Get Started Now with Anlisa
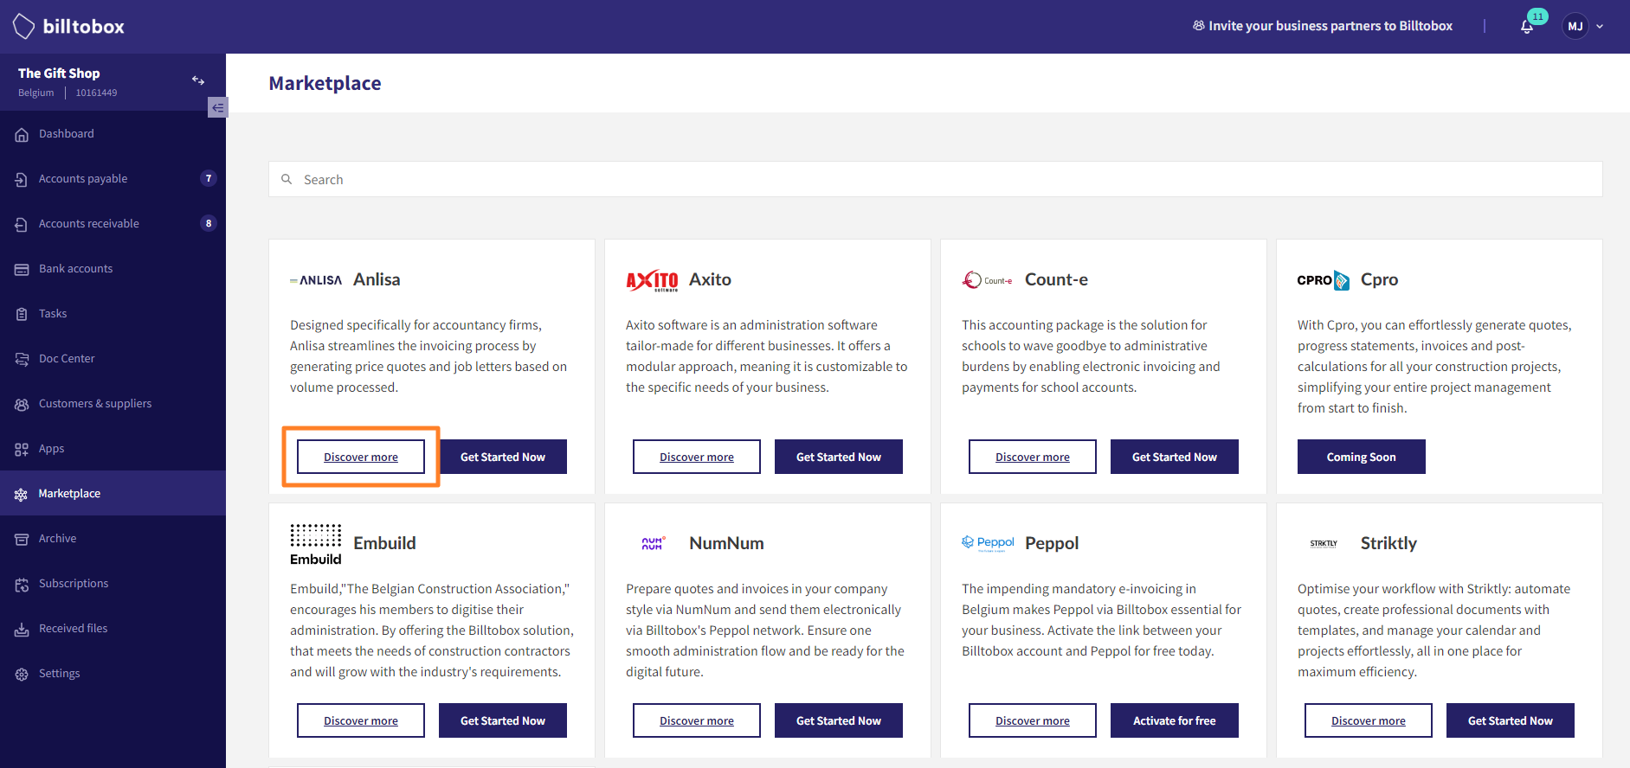Viewport: 1630px width, 768px height. click(503, 457)
